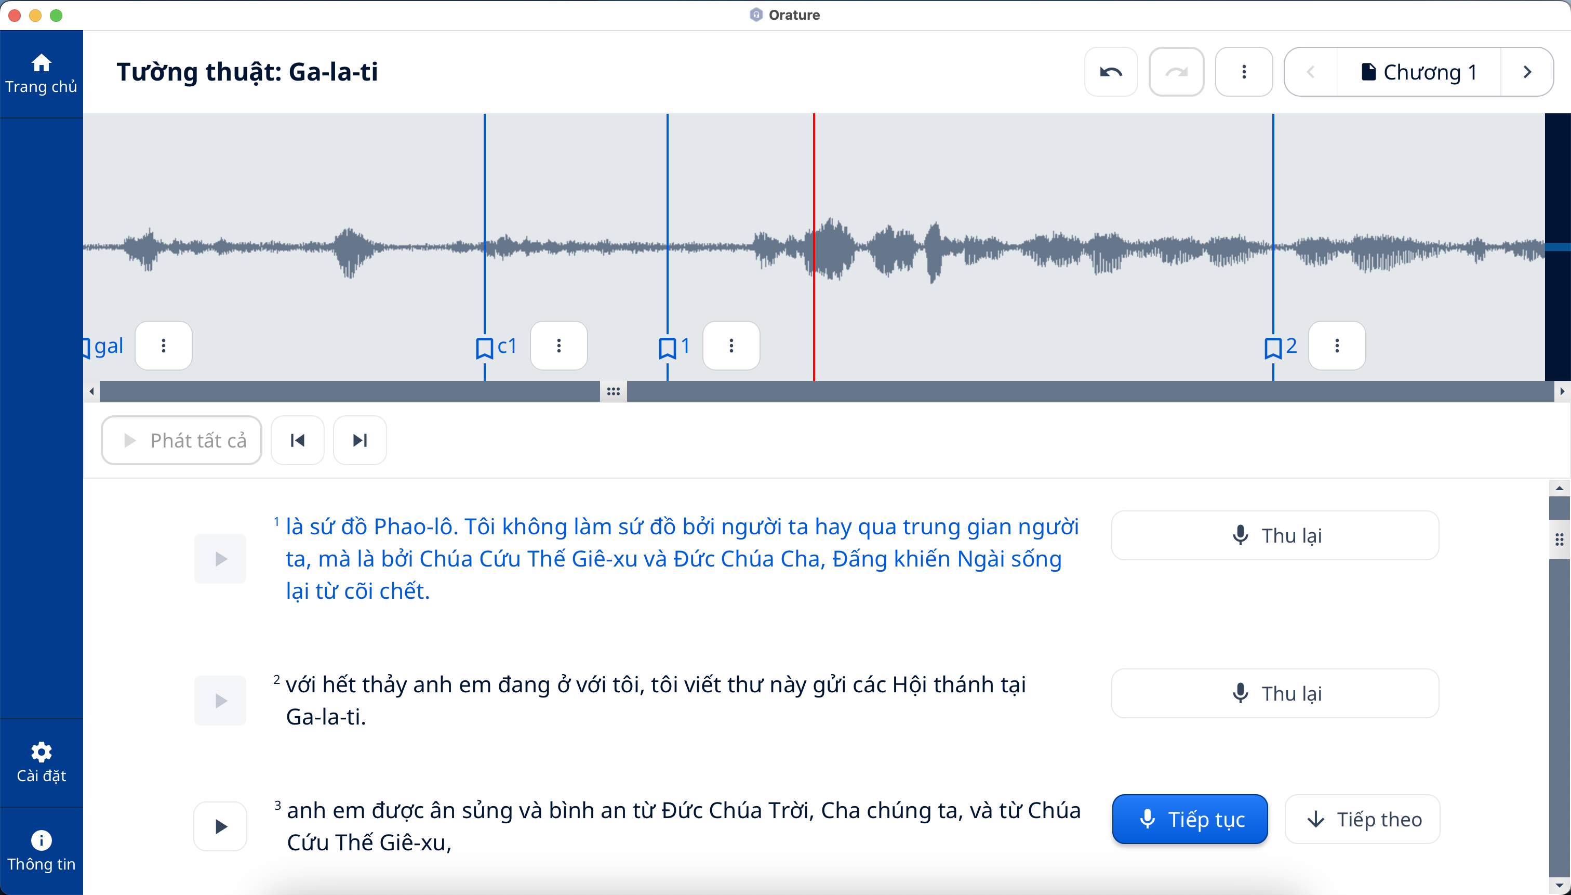Screen dimensions: 1571x895
Task: Open Cài đặt settings
Action: (x=41, y=761)
